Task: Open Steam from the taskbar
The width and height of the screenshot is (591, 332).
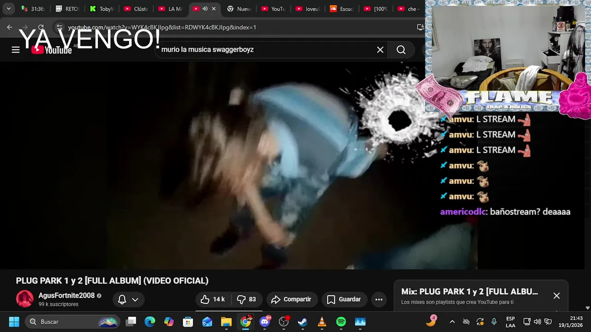Action: (x=303, y=321)
